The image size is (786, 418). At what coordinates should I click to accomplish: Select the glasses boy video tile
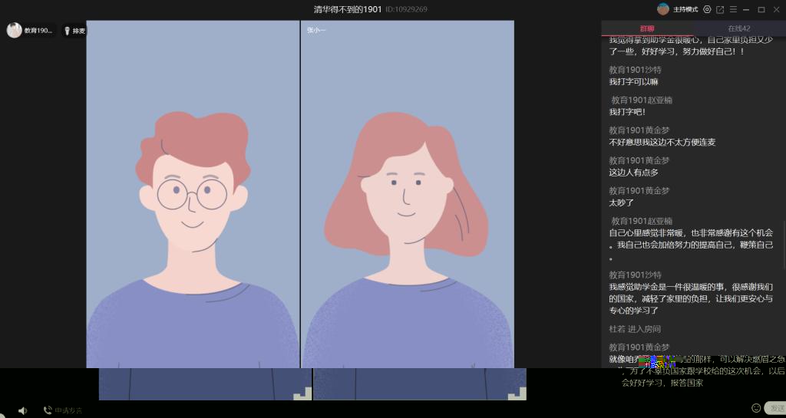pos(193,194)
